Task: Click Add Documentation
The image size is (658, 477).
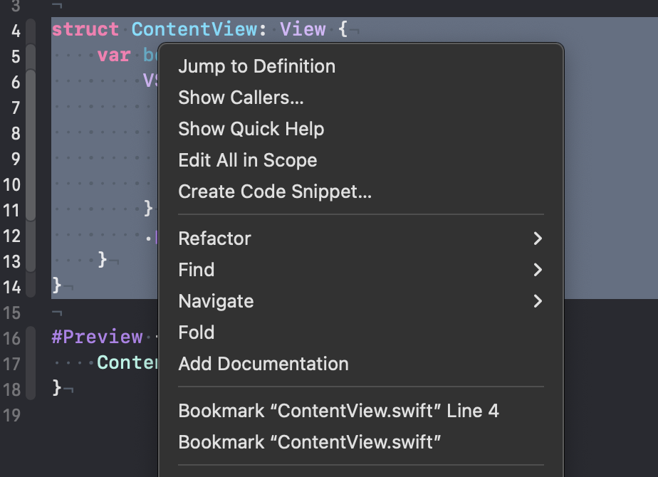Action: point(263,364)
